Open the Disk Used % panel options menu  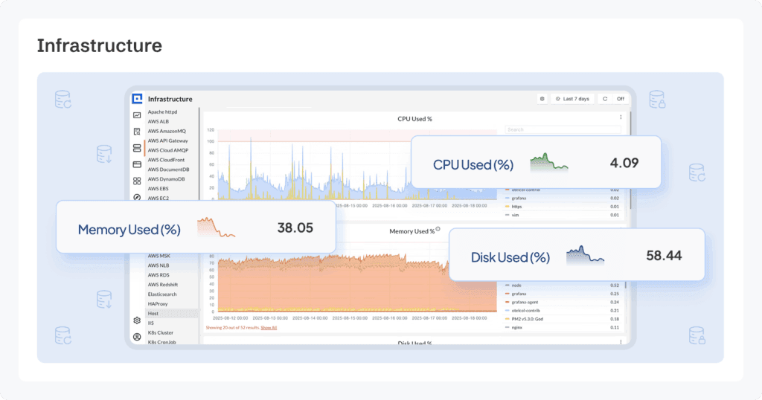point(621,343)
